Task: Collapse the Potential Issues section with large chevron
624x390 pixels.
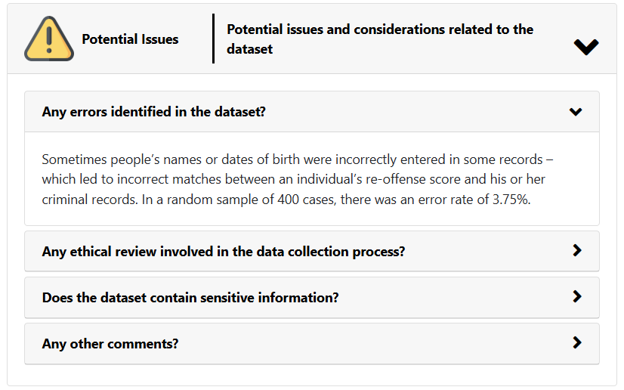Action: coord(585,47)
